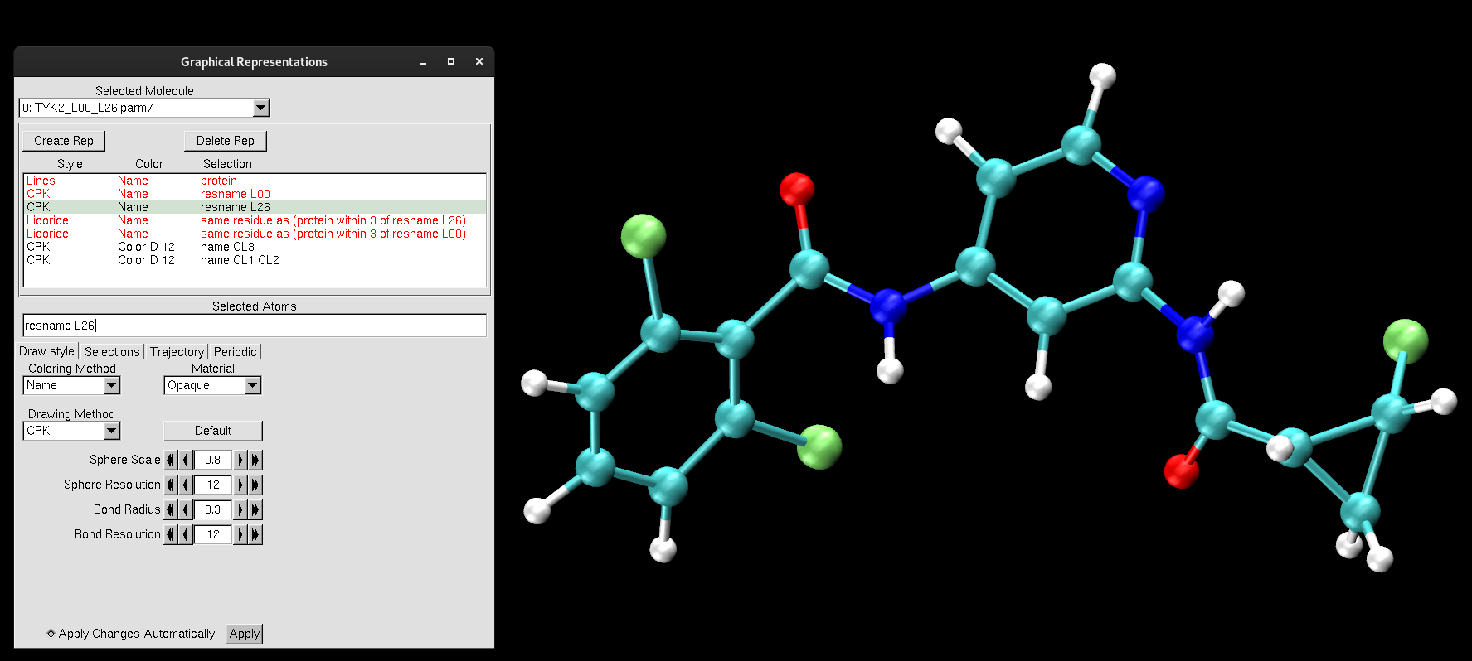The image size is (1472, 661).
Task: Increase Sphere Resolution with double-right arrow
Action: (x=255, y=485)
